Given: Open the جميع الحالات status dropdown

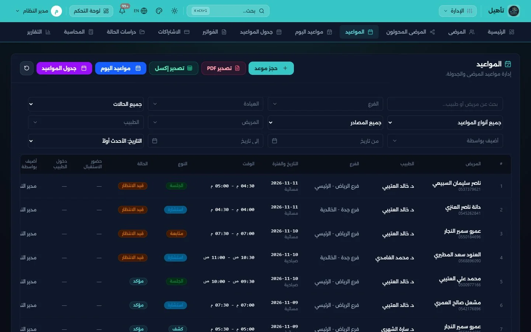Looking at the screenshot, I should [x=86, y=104].
